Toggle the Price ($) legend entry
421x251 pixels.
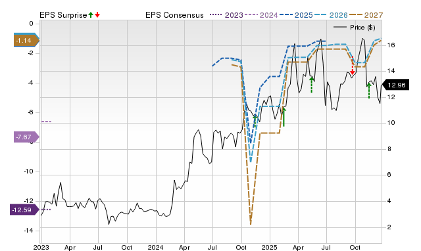click(355, 28)
